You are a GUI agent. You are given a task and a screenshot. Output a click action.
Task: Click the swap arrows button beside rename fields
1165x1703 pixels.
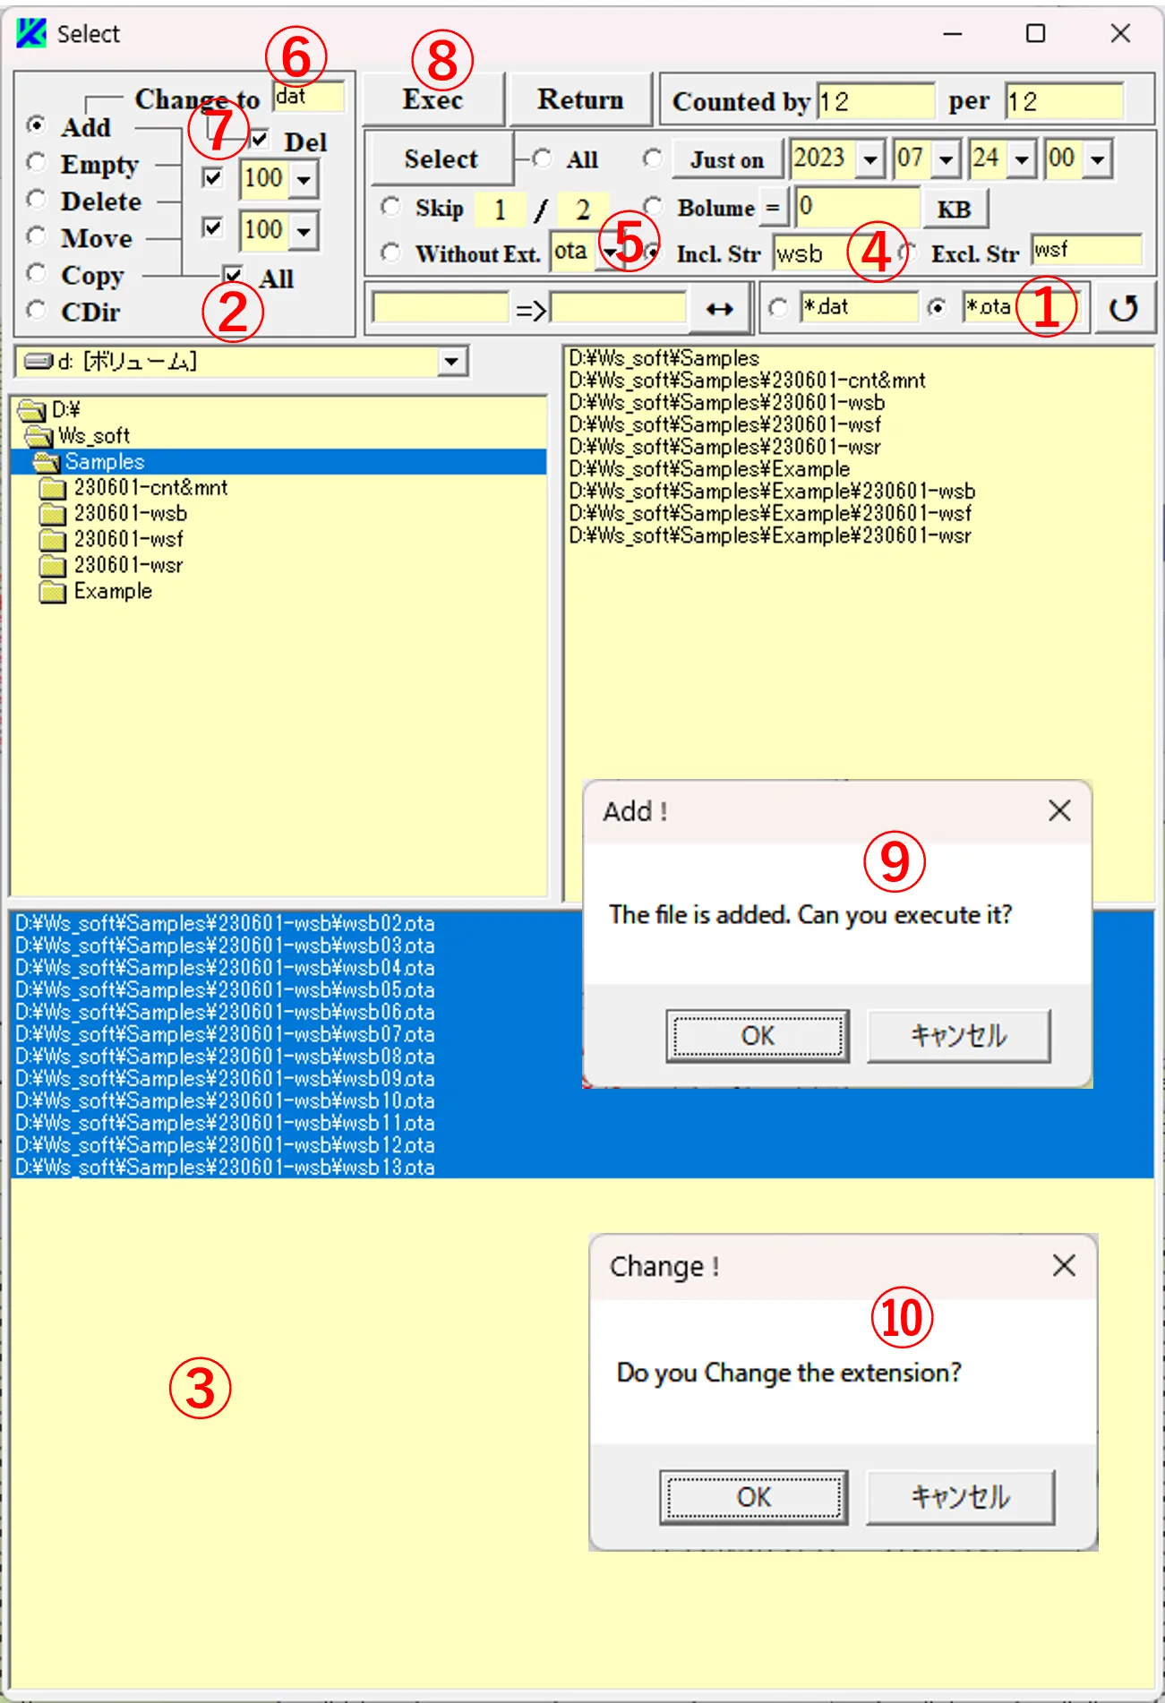pos(719,309)
